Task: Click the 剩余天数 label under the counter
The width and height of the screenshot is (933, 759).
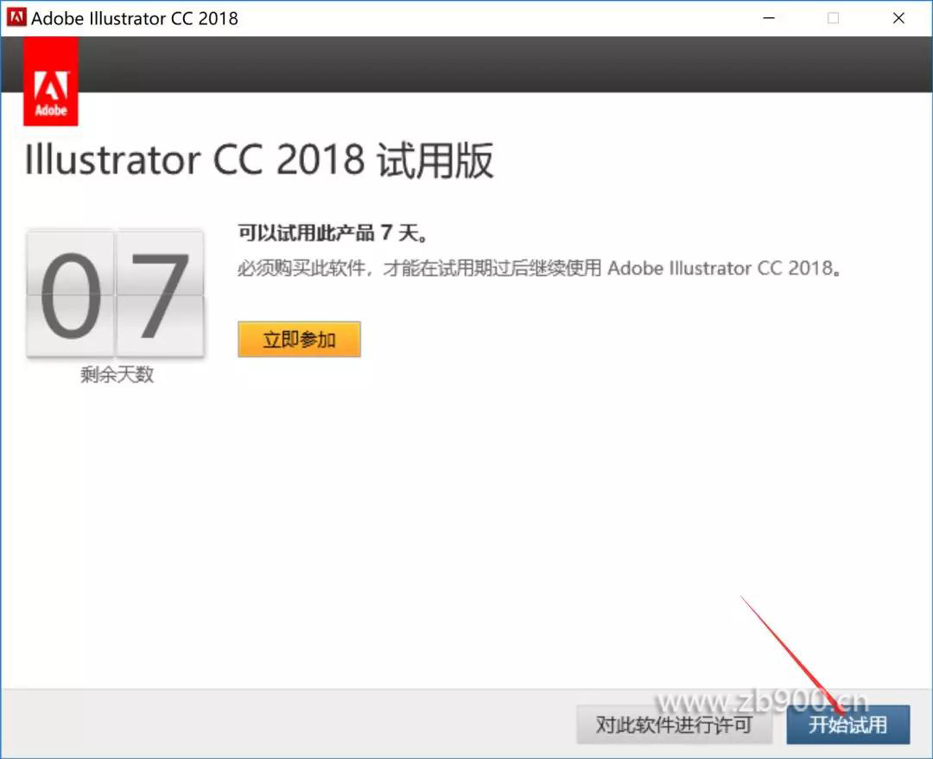Action: click(x=117, y=374)
